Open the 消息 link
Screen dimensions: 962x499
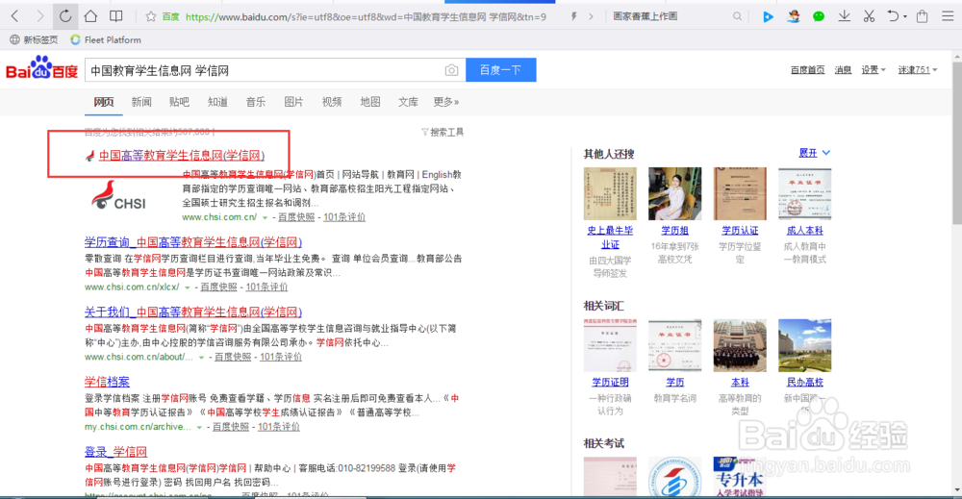(843, 70)
